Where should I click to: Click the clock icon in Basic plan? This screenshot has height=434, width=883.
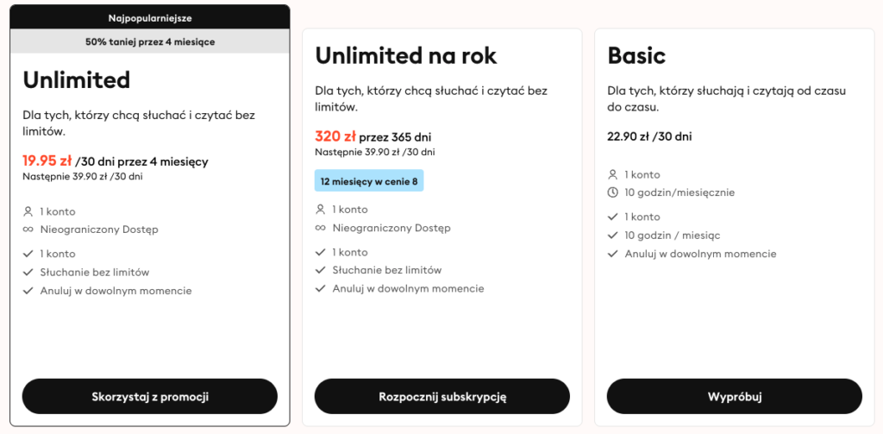[x=613, y=193]
